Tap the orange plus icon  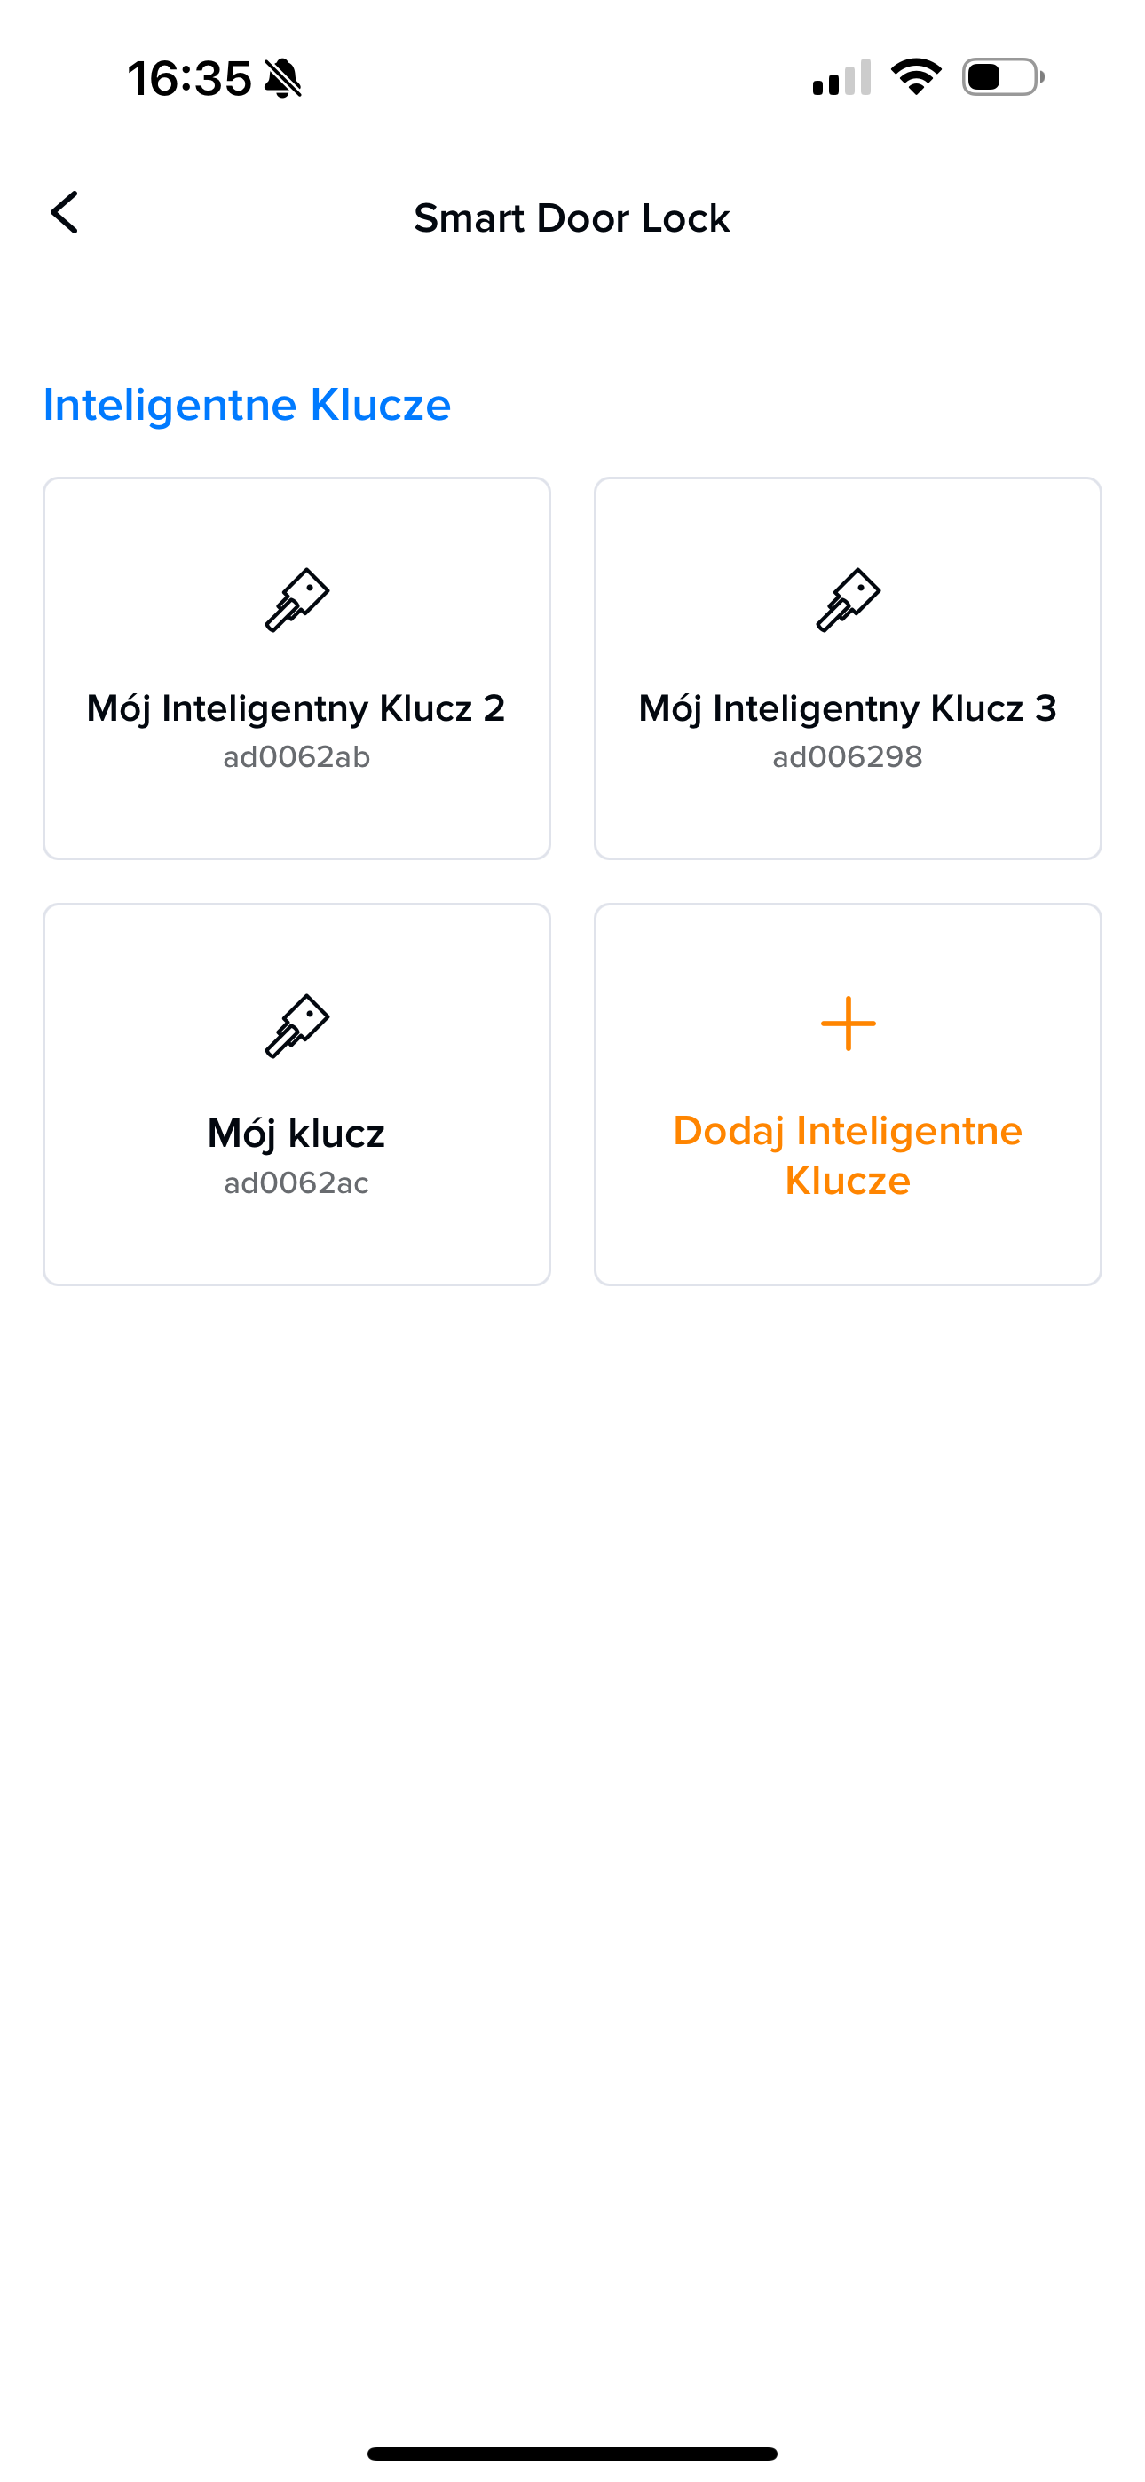[849, 1024]
